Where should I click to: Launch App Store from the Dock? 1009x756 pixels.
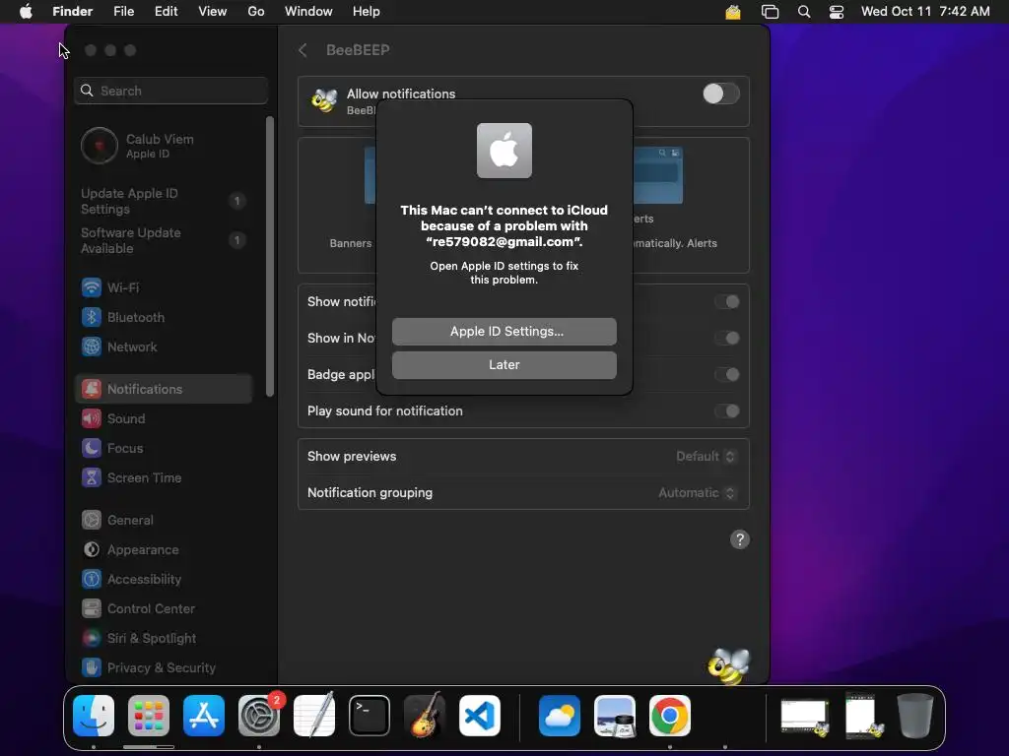204,716
